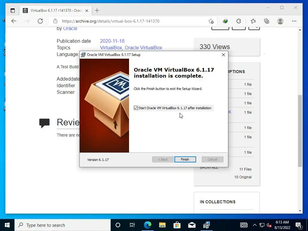This screenshot has height=231, width=308.
Task: Open the Oracle VirtualBox topic link
Action: coord(143,48)
